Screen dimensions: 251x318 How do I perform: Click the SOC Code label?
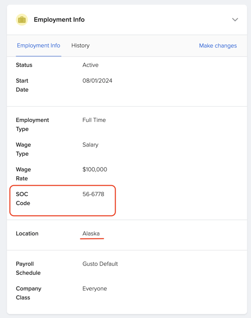pos(23,199)
